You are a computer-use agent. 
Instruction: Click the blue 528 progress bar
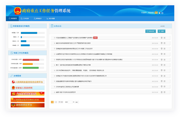tap(29, 33)
